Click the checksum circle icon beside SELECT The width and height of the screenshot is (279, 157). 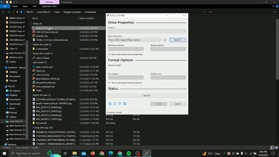click(x=165, y=40)
